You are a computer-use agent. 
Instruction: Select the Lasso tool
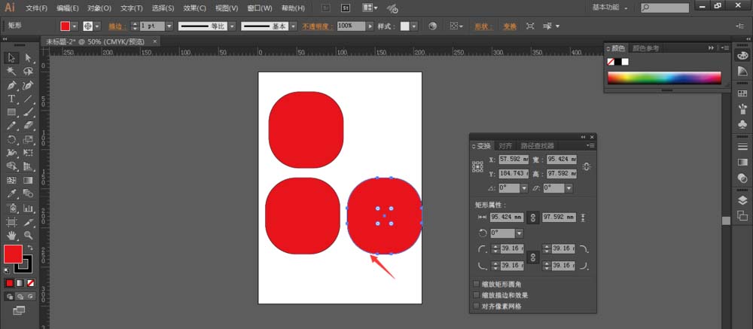click(x=29, y=72)
